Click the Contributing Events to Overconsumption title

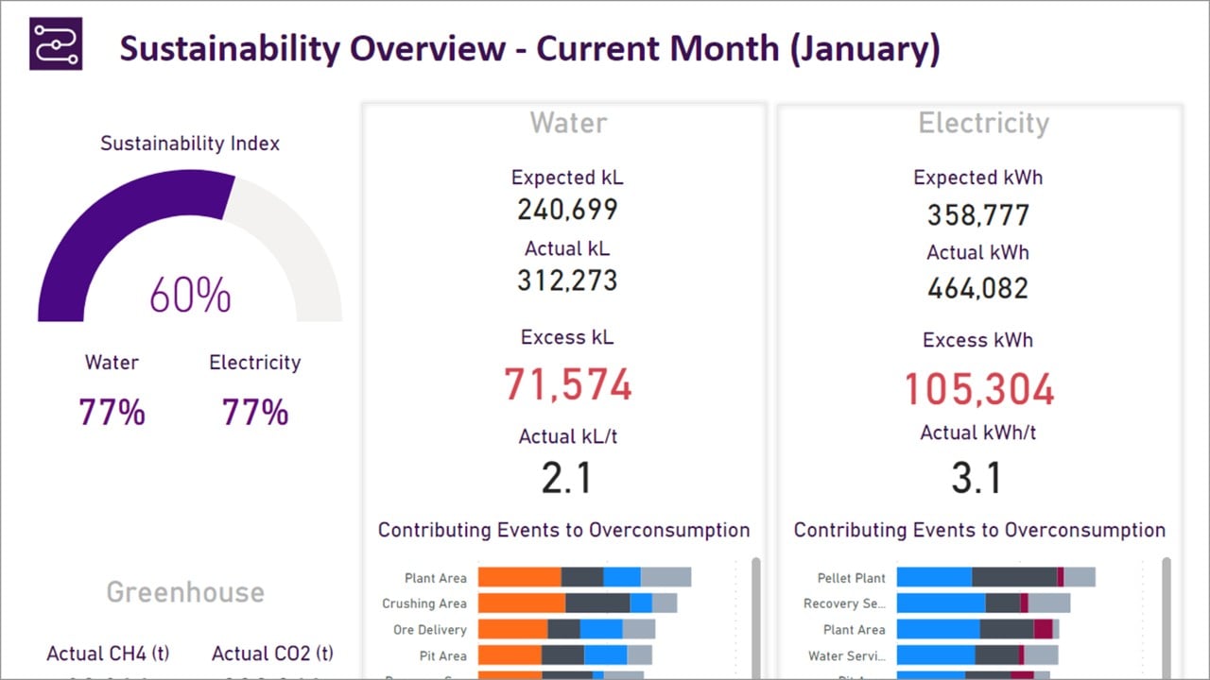[564, 530]
